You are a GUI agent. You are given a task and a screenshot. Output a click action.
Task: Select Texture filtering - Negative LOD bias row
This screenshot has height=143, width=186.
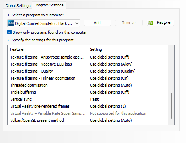88,64
